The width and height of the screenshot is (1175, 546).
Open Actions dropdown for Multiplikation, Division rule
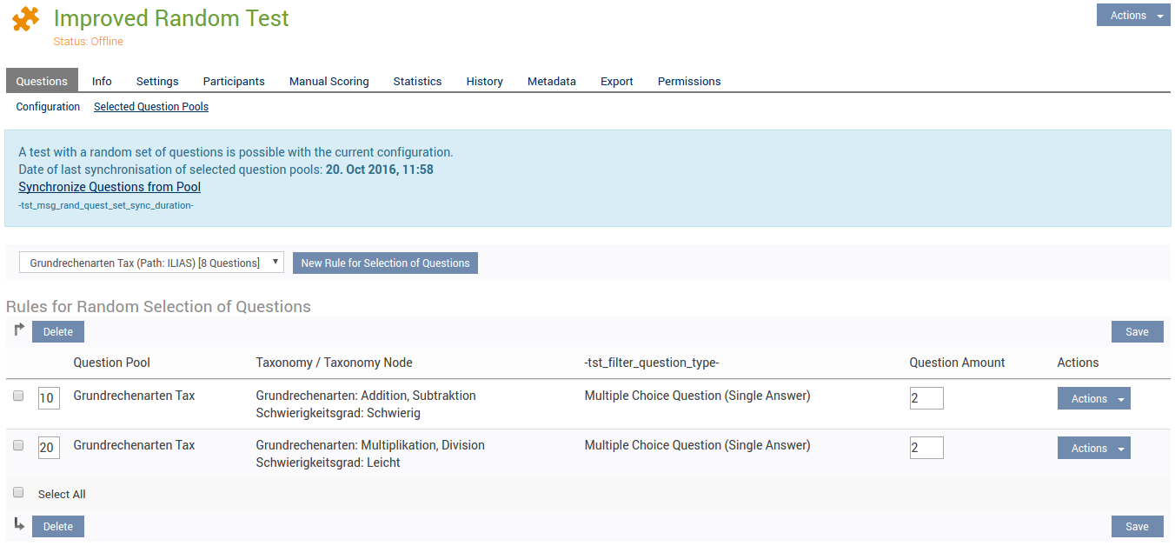[x=1093, y=448]
